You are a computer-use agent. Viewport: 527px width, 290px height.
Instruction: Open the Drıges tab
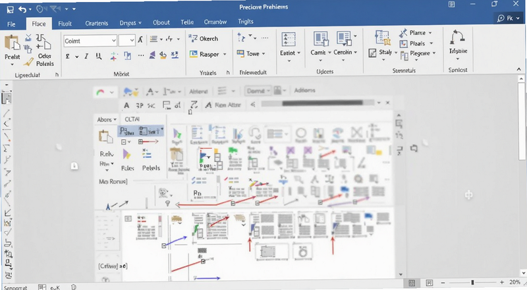point(130,23)
